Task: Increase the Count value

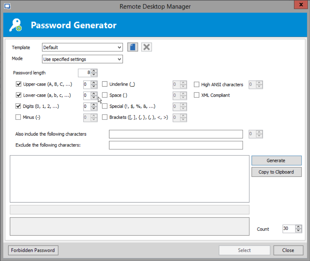Action: [299, 227]
